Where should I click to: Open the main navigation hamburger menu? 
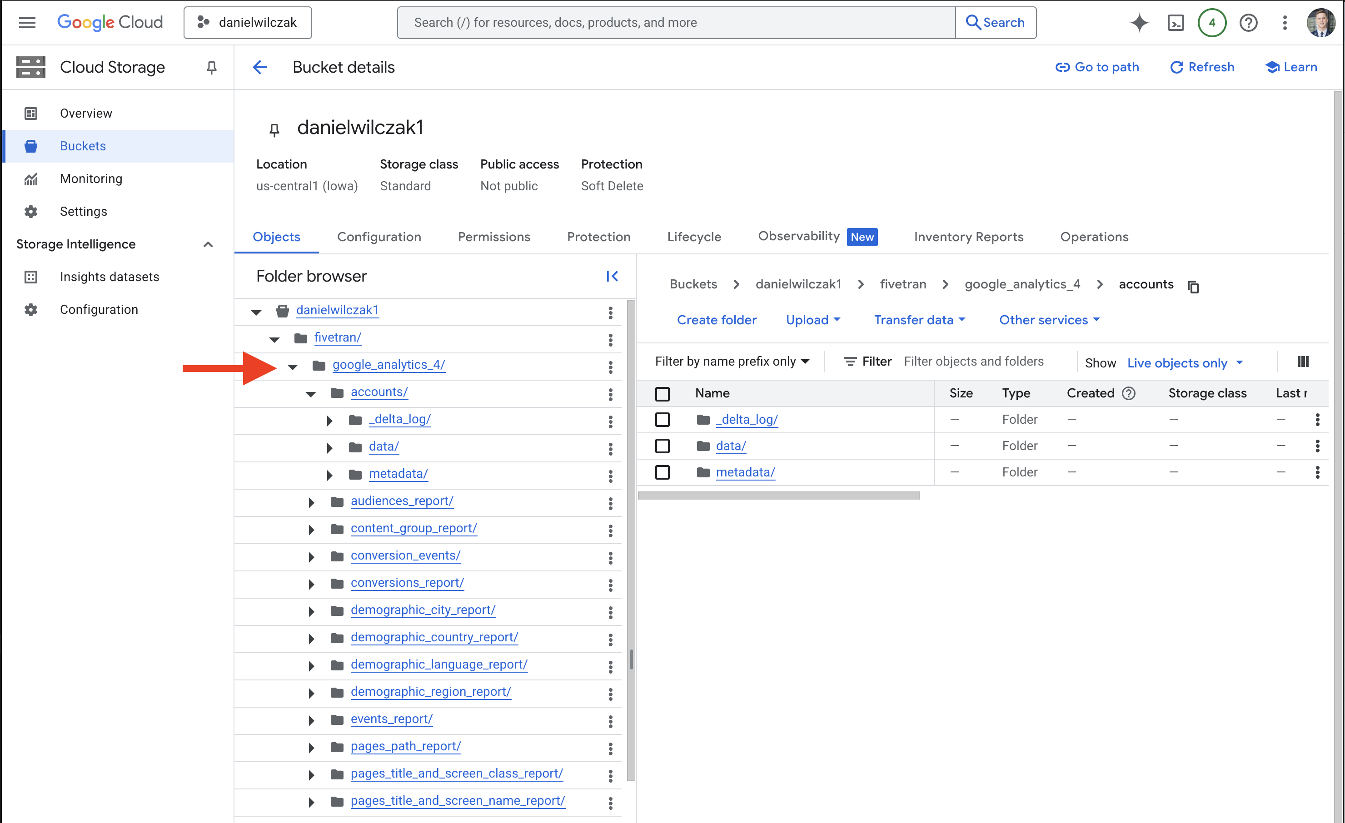click(27, 22)
